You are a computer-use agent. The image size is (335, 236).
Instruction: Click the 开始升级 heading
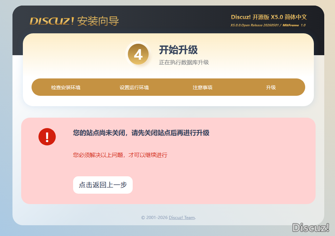[x=178, y=50]
